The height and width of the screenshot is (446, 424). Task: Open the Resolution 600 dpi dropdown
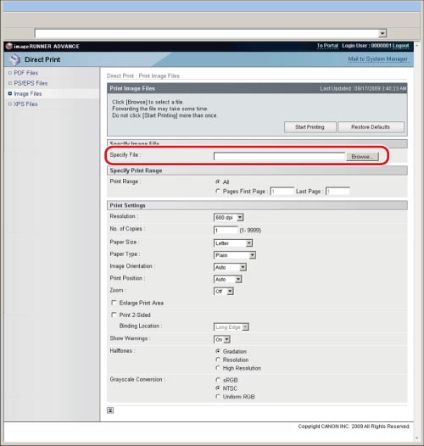tap(228, 218)
